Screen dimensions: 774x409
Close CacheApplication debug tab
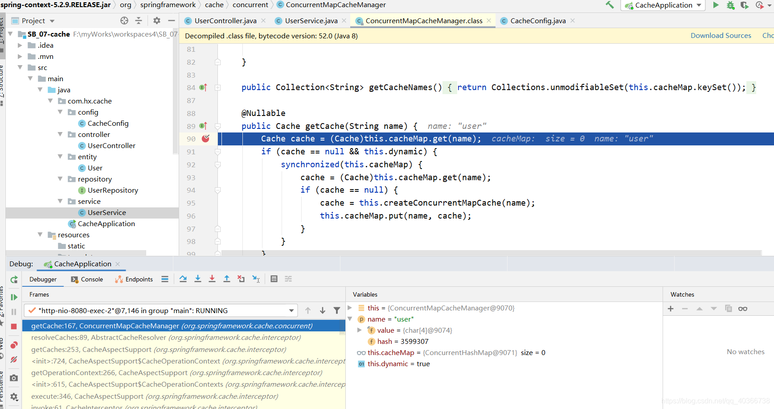point(118,264)
